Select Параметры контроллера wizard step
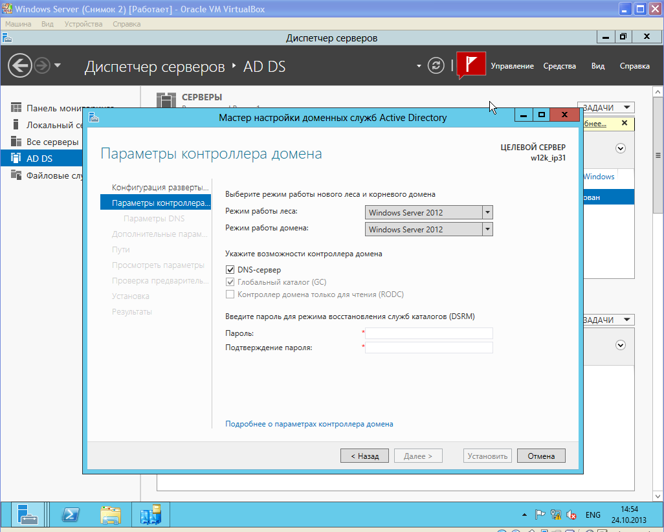 tap(155, 203)
